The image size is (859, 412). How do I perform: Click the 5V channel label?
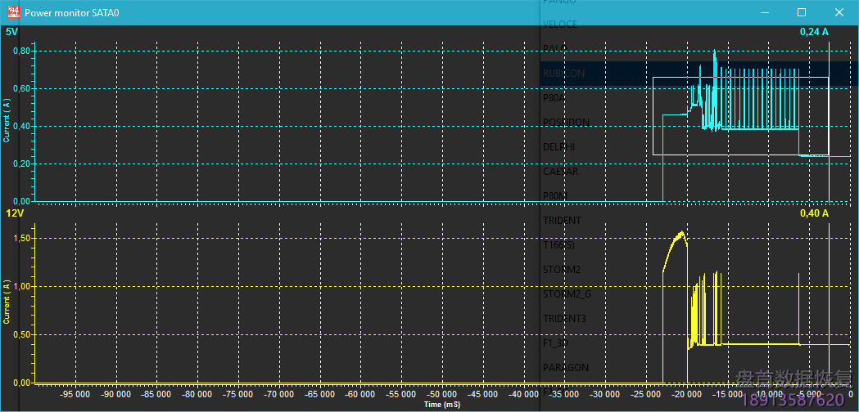(x=11, y=32)
